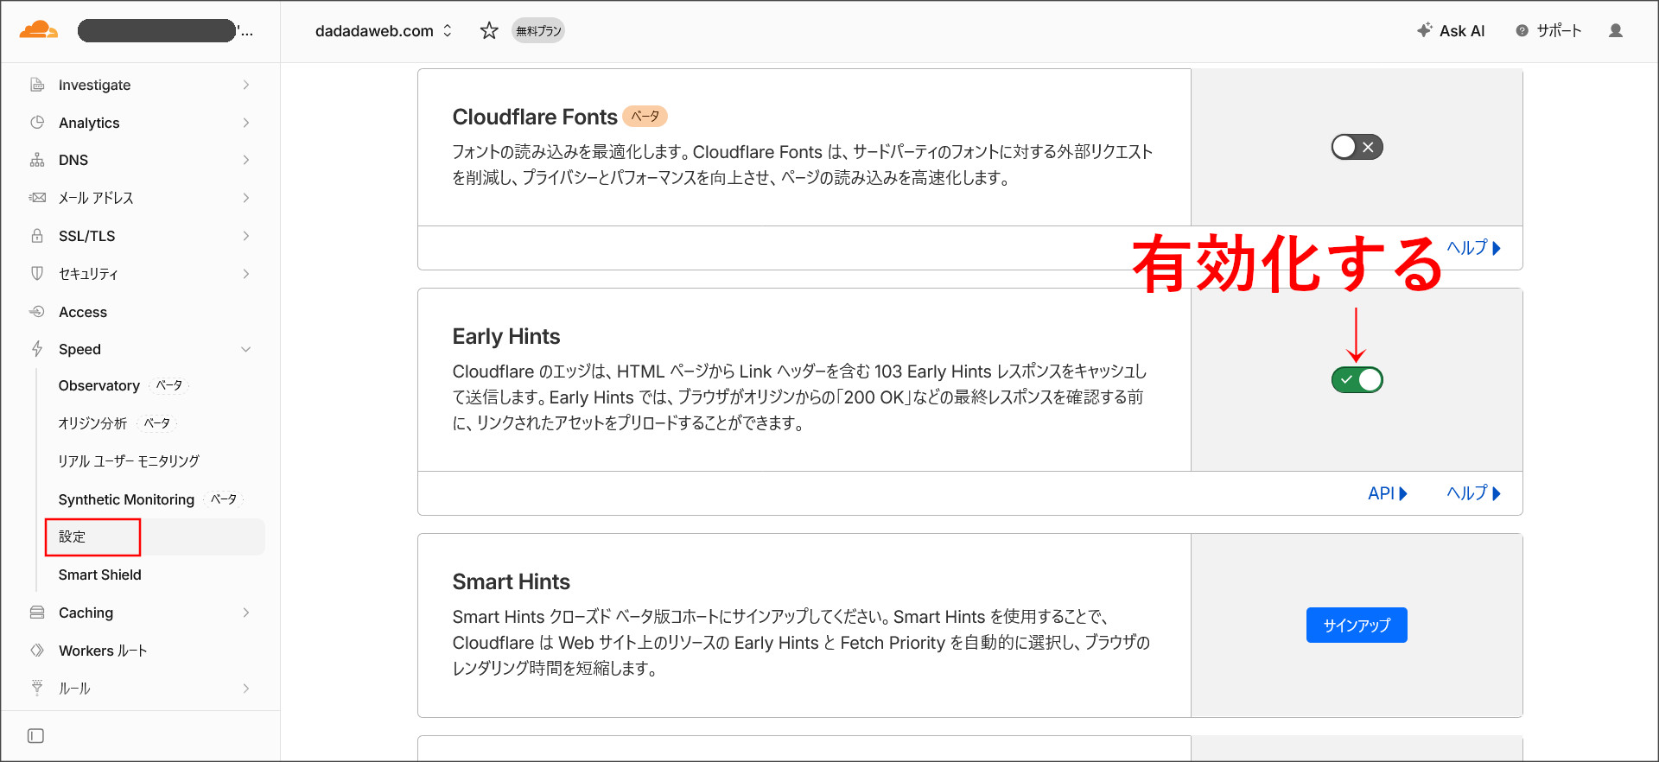Select the 設定 menu item
This screenshot has height=762, width=1659.
click(155, 537)
